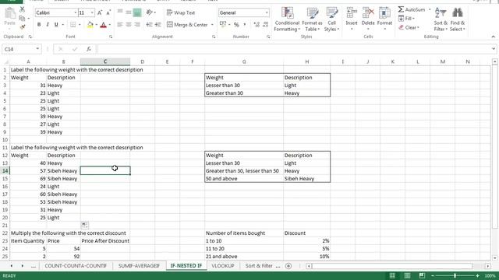
Task: Select the IF-NESTED IF sheet tab
Action: (186, 266)
